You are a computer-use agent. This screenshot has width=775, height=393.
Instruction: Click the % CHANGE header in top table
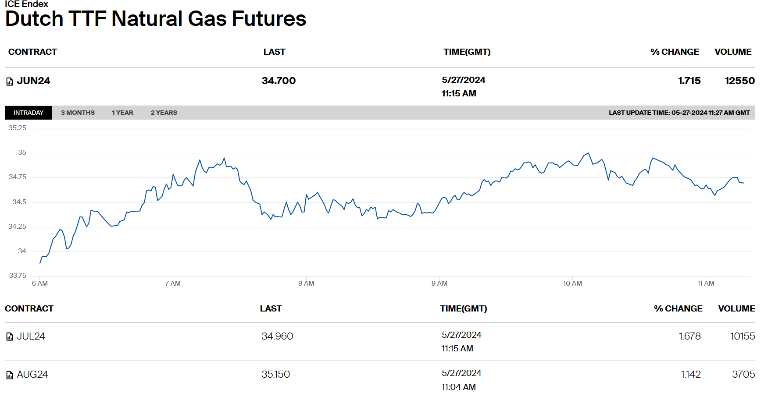(x=675, y=52)
